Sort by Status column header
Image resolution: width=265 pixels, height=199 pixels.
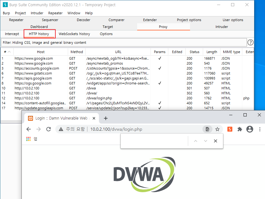(194, 52)
